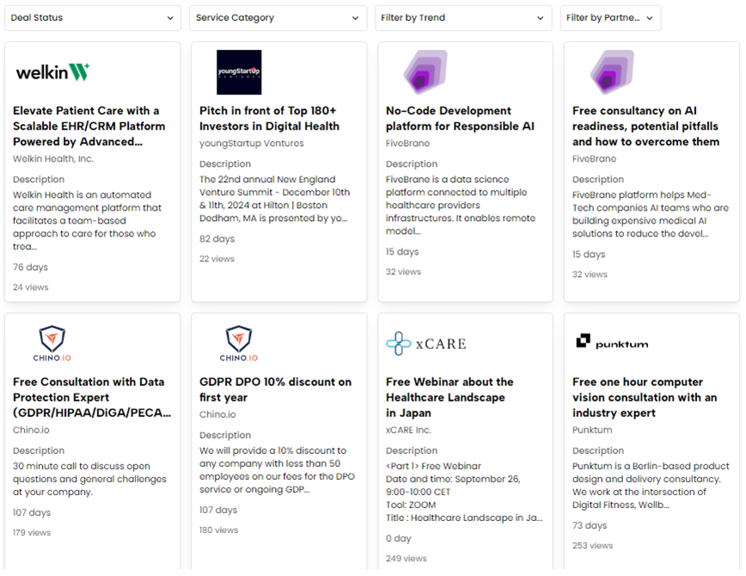Open the Filter by Trend dropdown
Image resolution: width=746 pixels, height=576 pixels.
[463, 18]
